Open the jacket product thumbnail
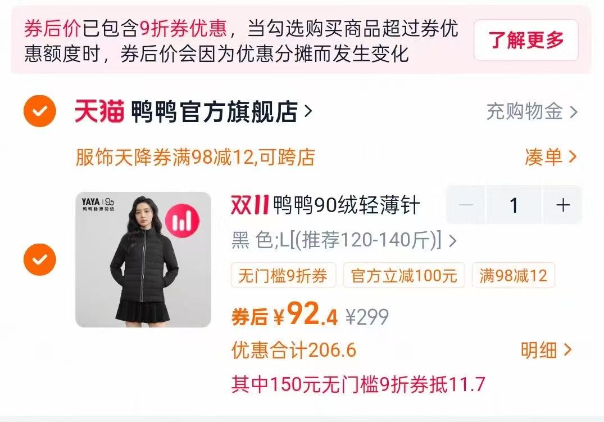The width and height of the screenshot is (604, 422). 143,259
